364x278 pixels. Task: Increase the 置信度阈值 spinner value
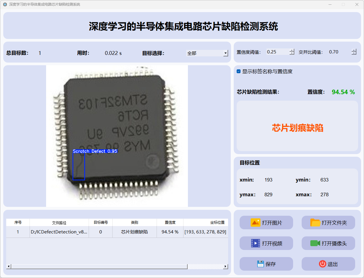point(292,50)
